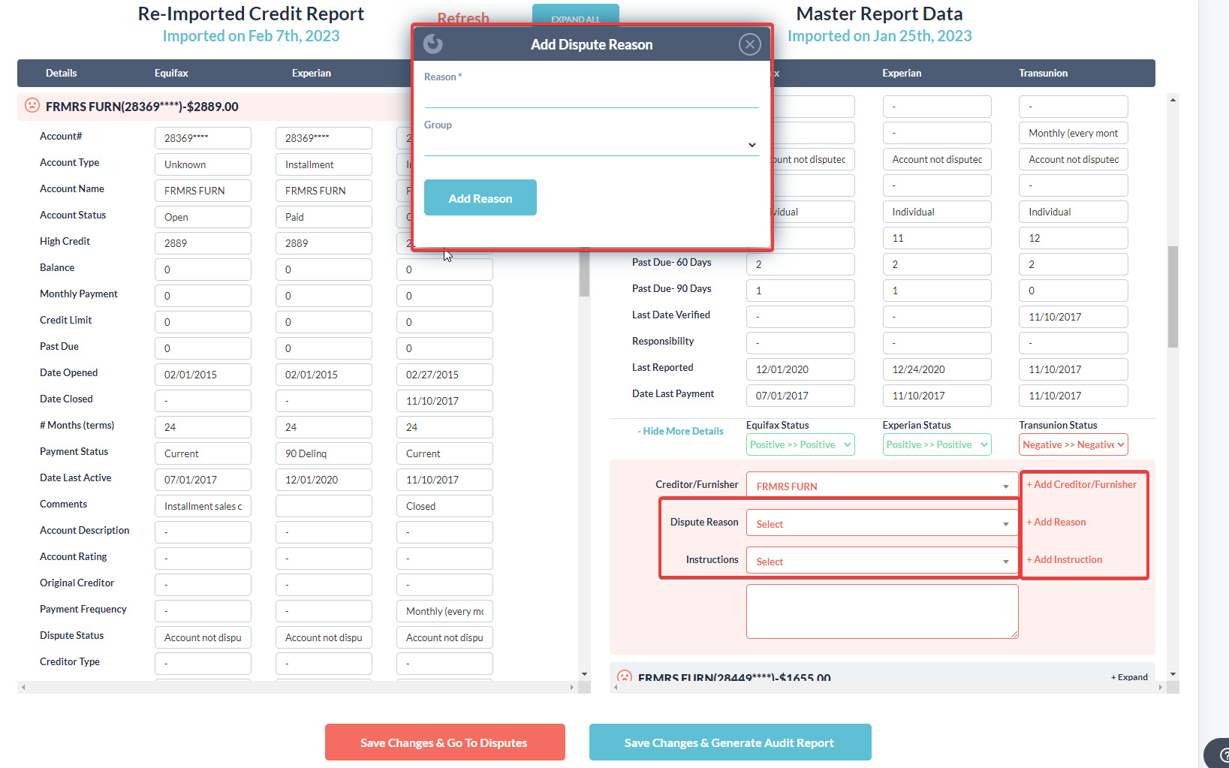Click the instructions notes text area
Screen dimensions: 1229x768
881,611
